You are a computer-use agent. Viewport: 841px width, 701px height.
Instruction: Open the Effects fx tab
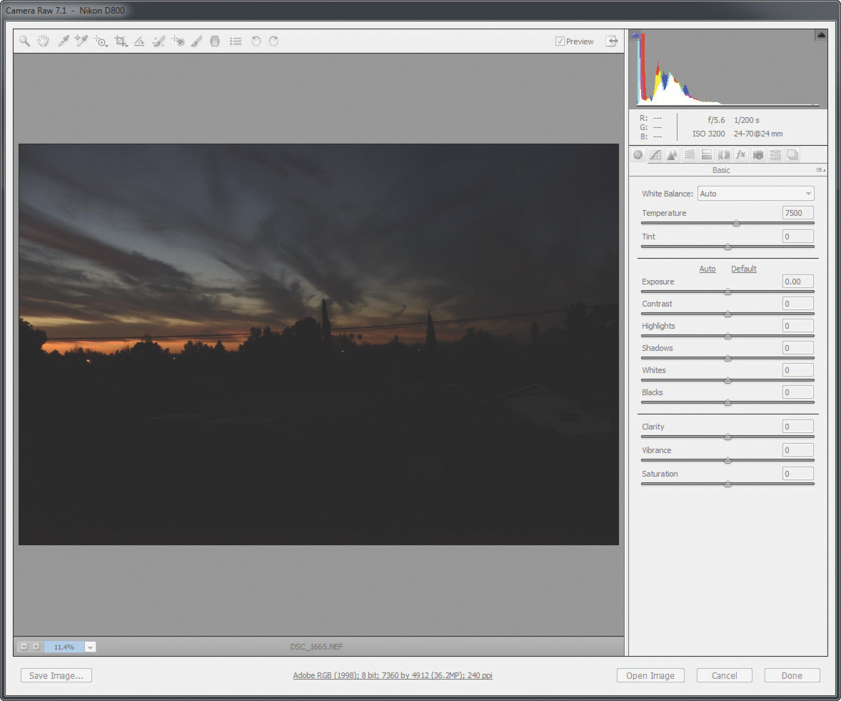pos(741,155)
